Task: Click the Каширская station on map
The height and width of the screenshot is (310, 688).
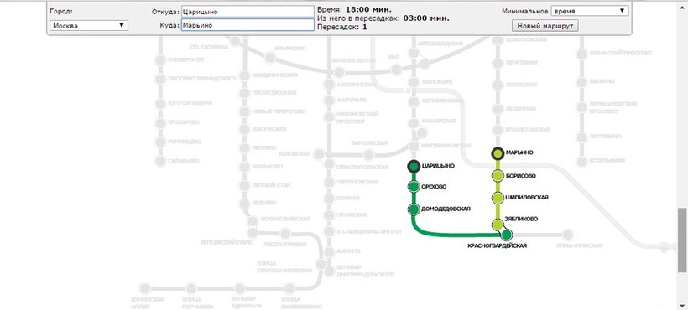Action: pos(414,121)
